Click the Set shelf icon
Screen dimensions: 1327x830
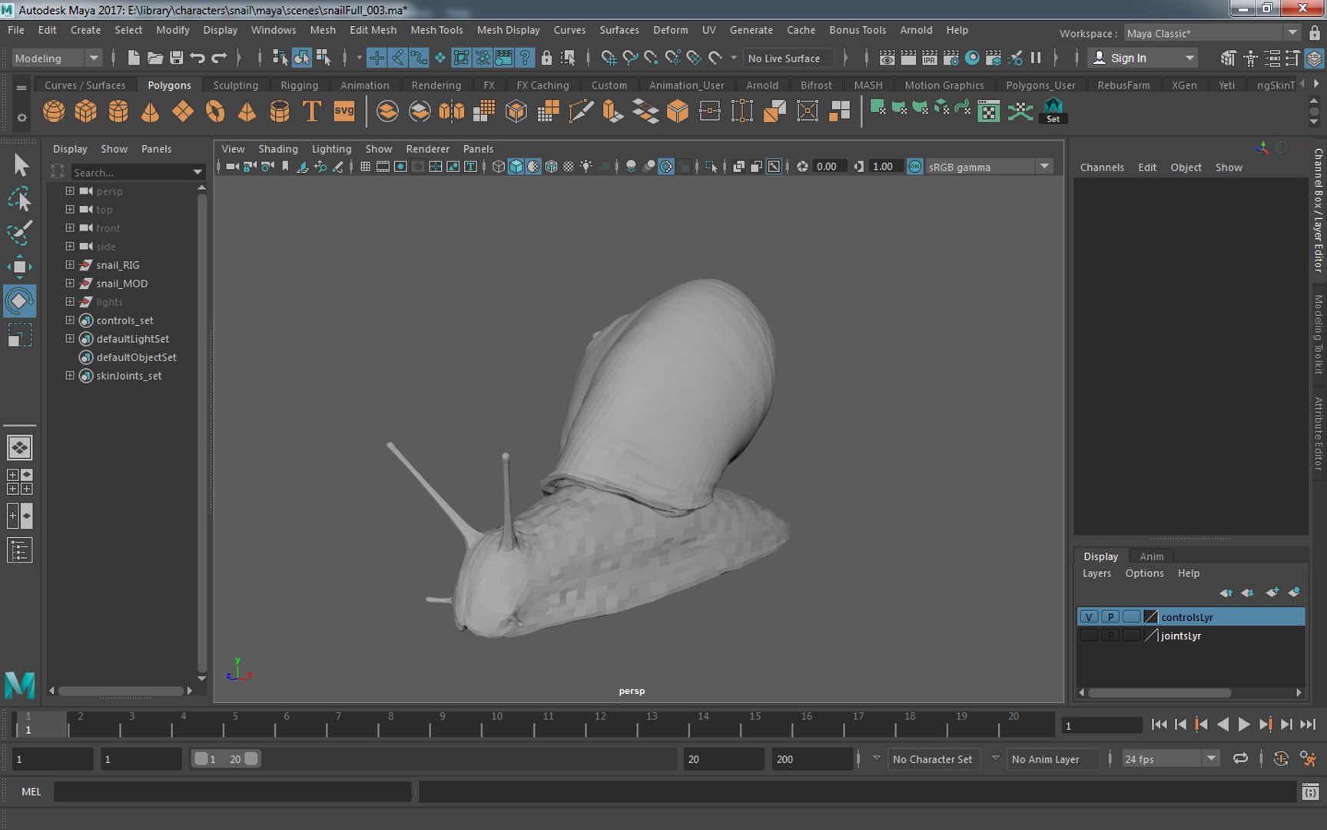[1053, 111]
